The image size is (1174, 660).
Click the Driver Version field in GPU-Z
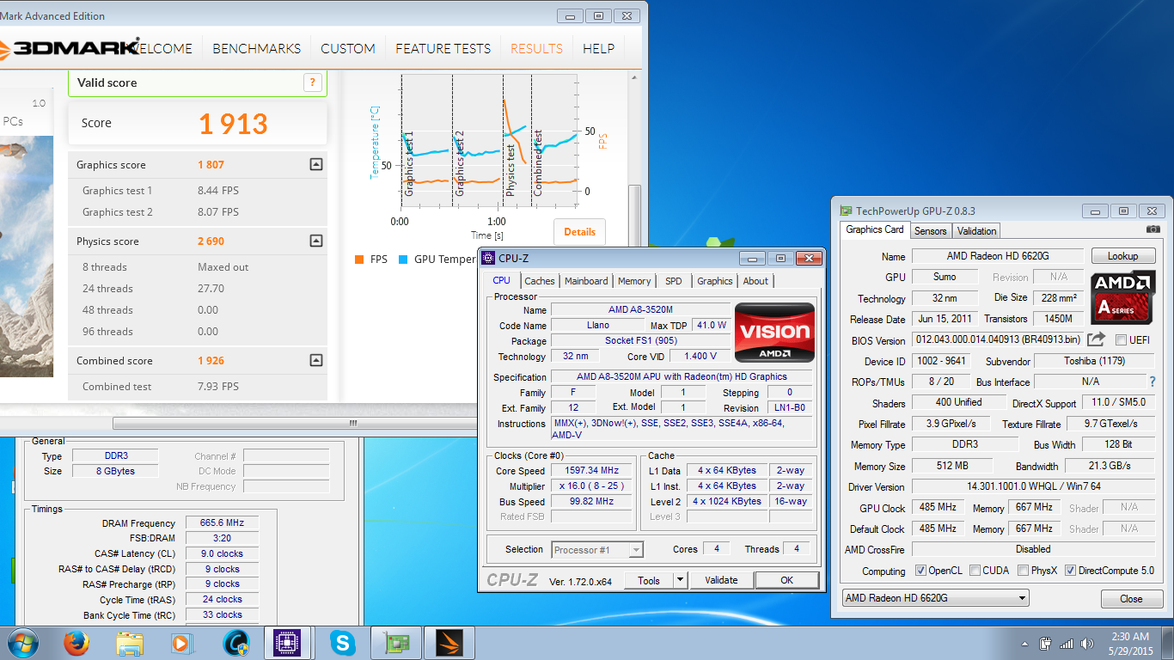coord(1033,486)
